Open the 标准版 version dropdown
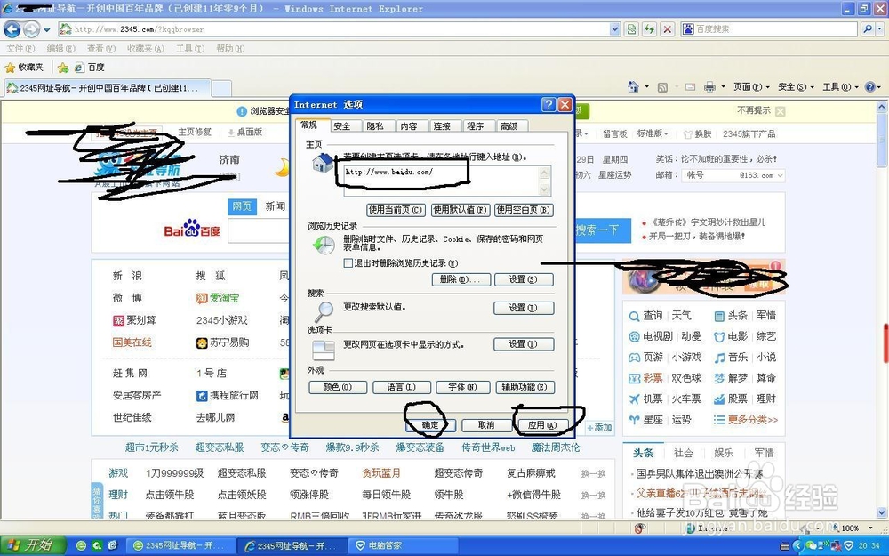Image resolution: width=889 pixels, height=556 pixels. tap(653, 134)
